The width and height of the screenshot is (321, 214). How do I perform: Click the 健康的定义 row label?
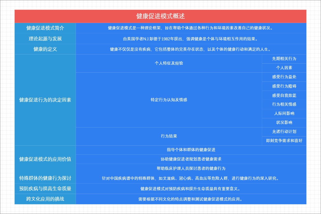[x=45, y=49]
